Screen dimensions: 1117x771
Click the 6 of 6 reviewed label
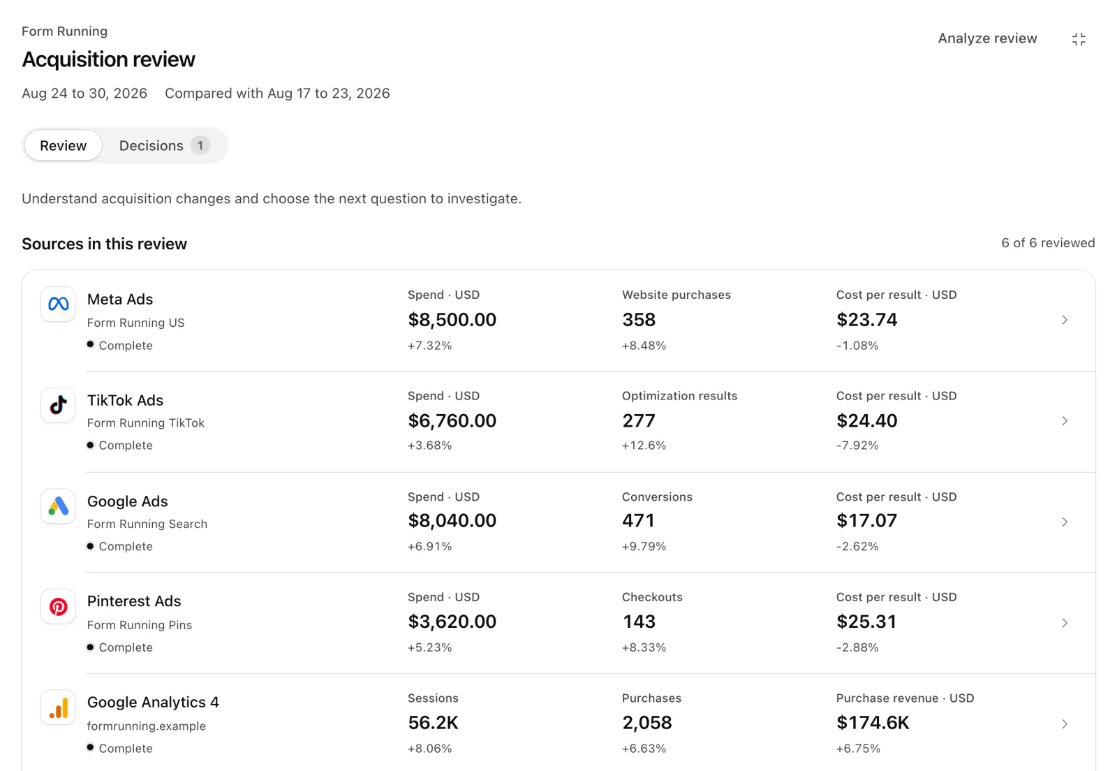click(x=1048, y=243)
